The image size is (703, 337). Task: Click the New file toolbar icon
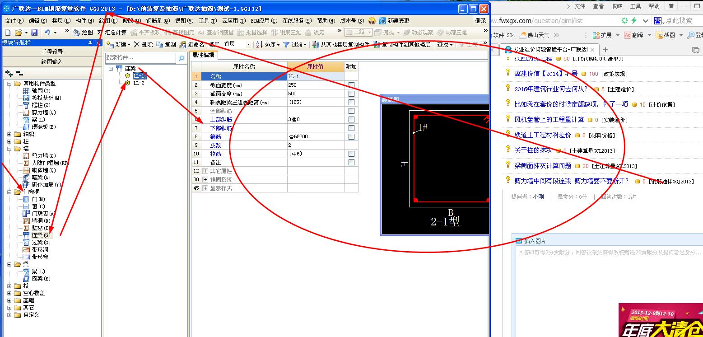point(8,33)
